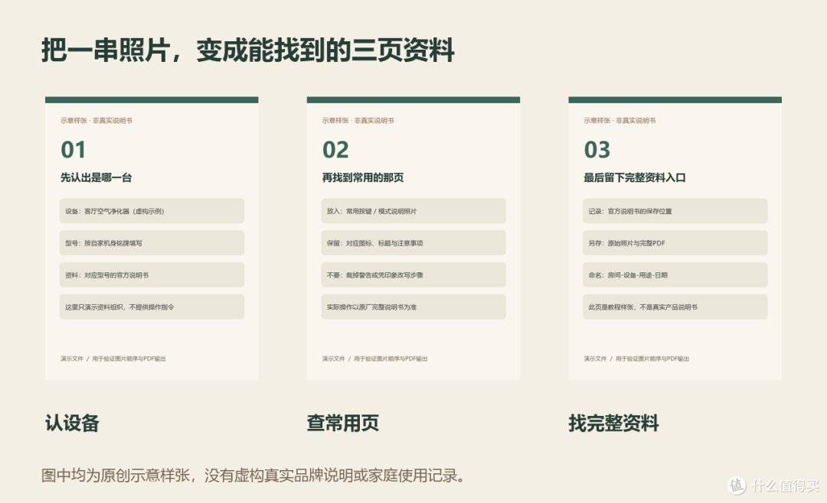Select the large number 02

click(335, 150)
